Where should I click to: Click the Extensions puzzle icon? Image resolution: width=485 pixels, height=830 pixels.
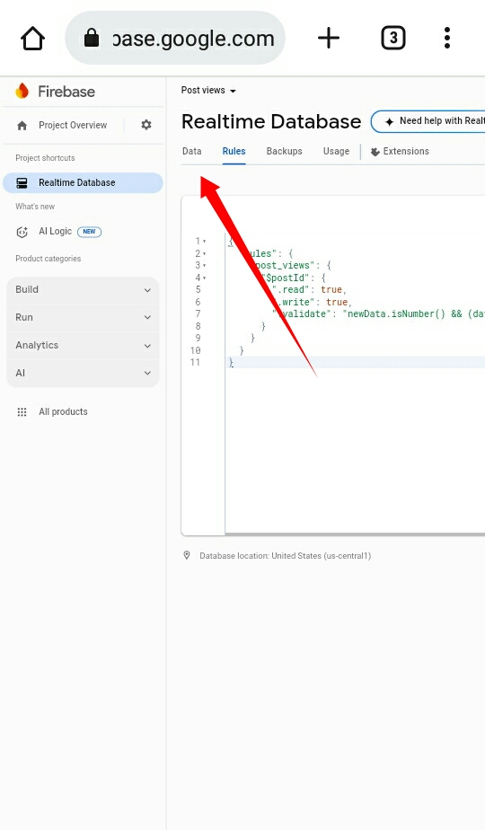375,152
